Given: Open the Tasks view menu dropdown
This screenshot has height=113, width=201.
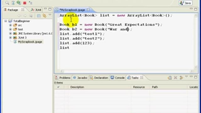Looking at the screenshot, I should (187, 77).
